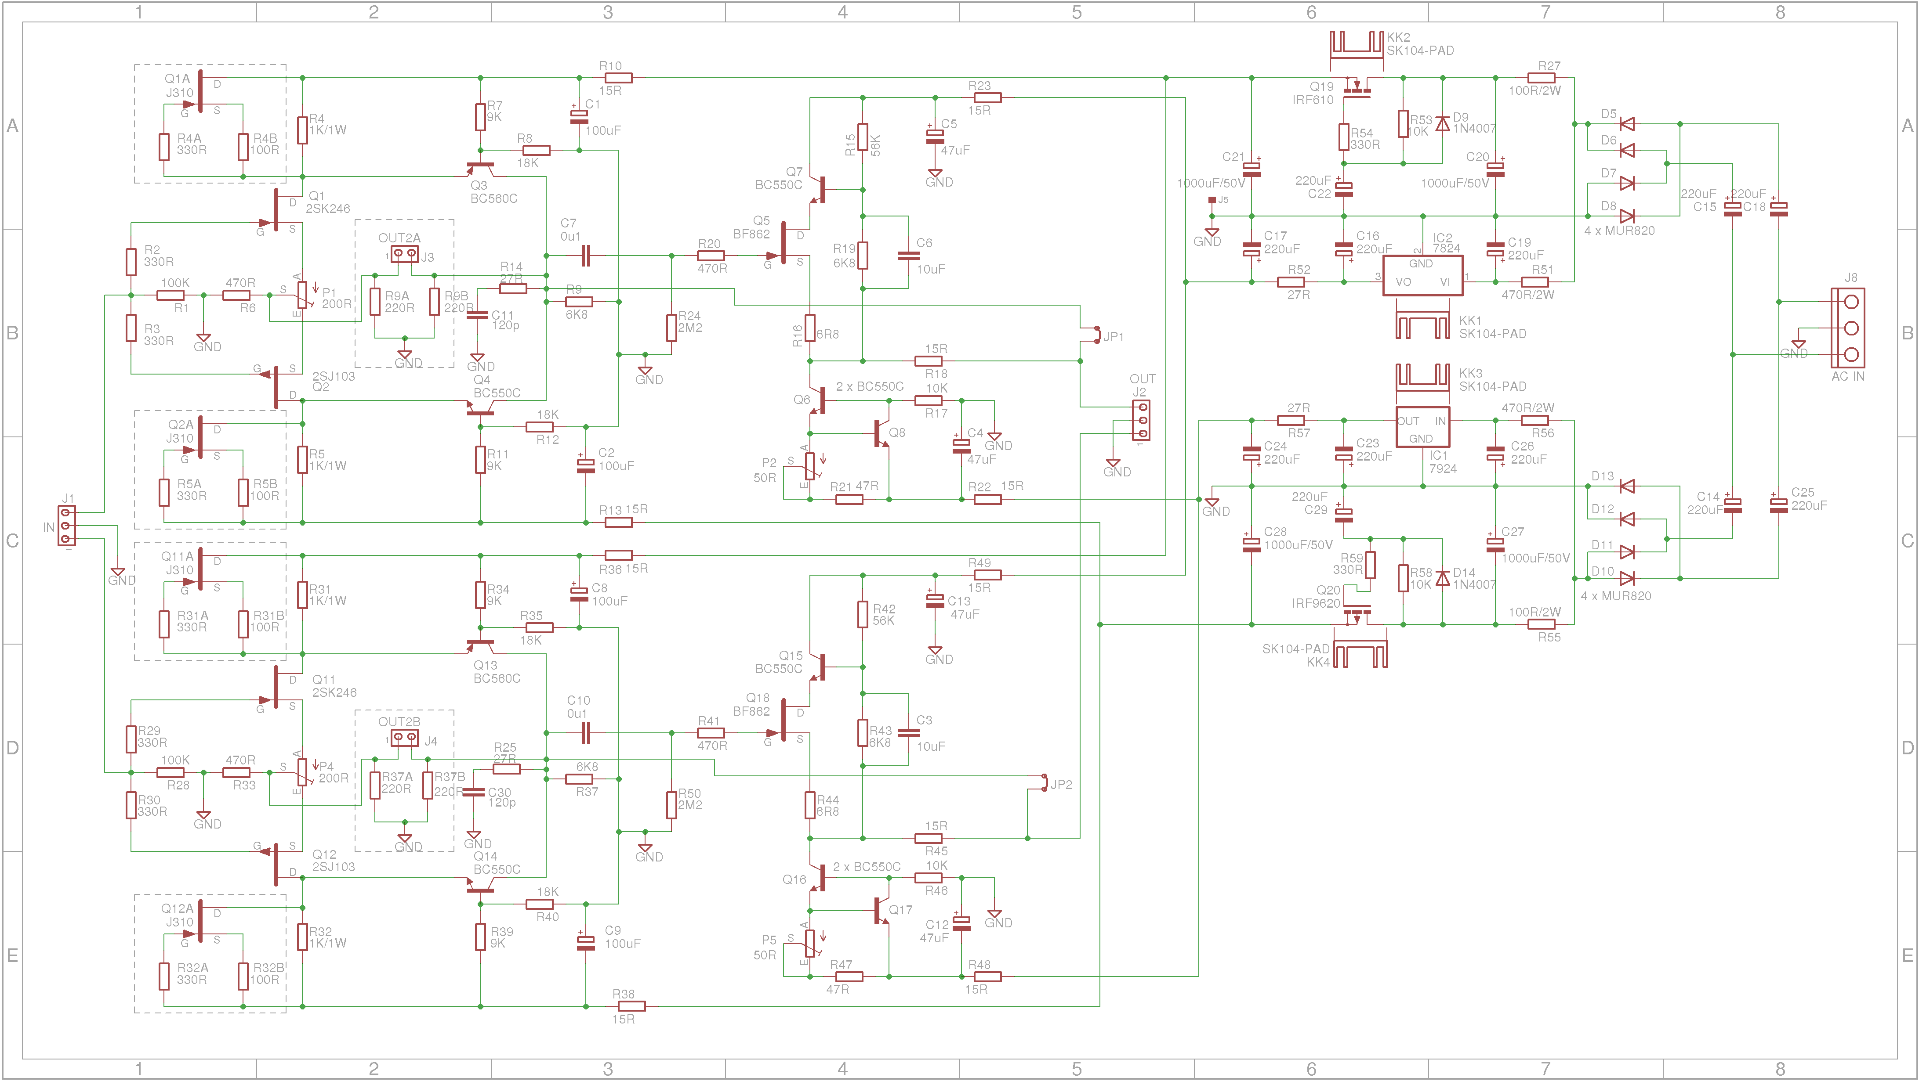Select the J8 AC IN connector symbol
The image size is (1919, 1081).
point(1847,328)
